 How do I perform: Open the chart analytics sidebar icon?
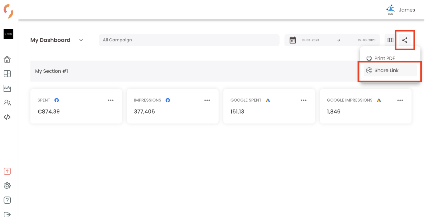[x=7, y=88]
